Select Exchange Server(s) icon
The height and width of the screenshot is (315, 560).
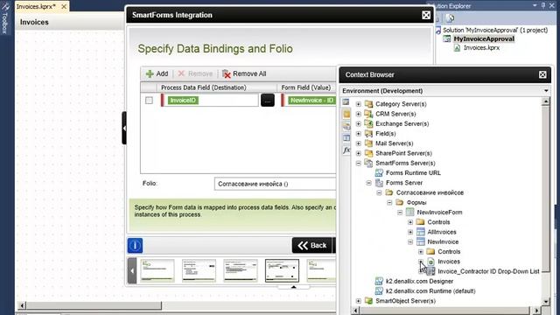pyautogui.click(x=368, y=123)
